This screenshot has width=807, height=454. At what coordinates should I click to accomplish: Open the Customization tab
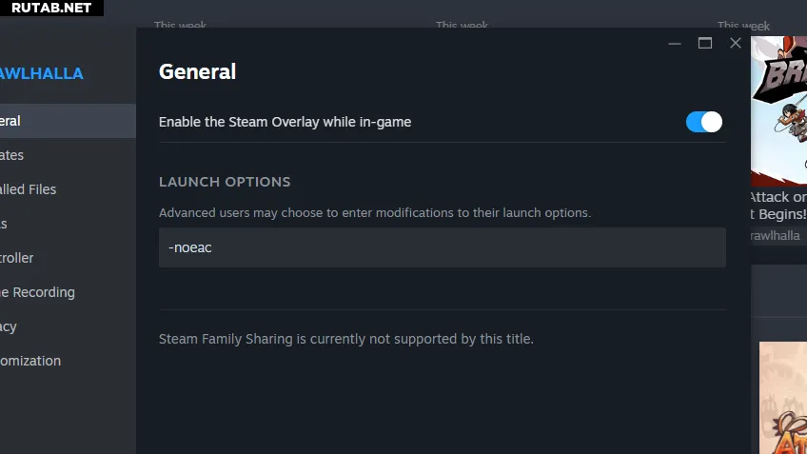coord(30,361)
